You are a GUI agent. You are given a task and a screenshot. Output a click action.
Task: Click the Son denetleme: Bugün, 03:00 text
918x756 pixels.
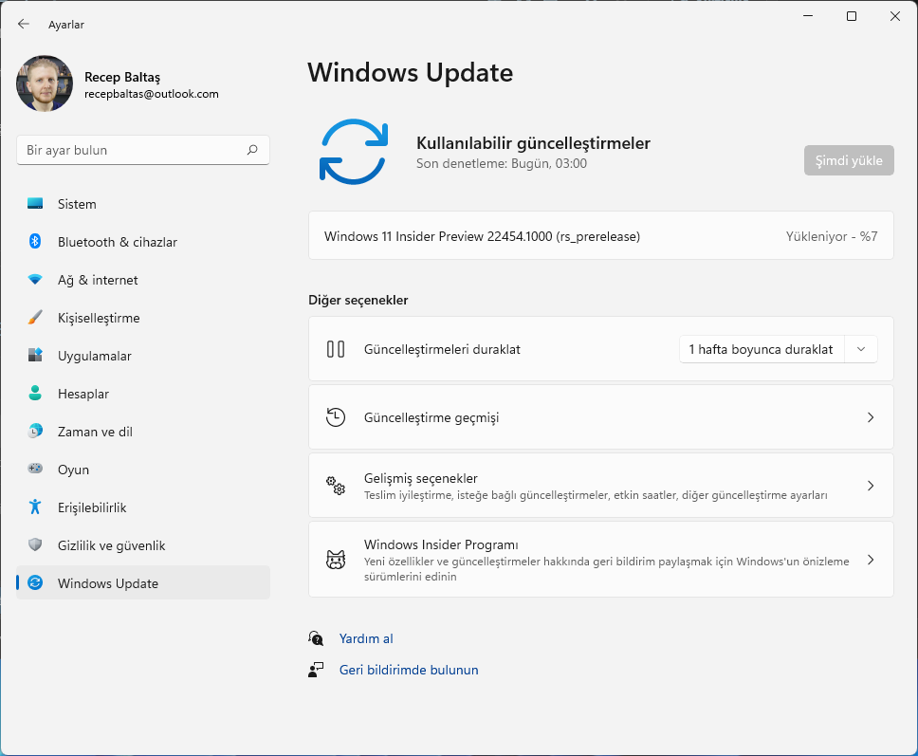pos(501,163)
